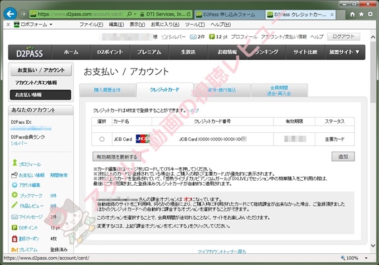Open the 編集(E) menu
The image size is (379, 265).
coord(116,25)
